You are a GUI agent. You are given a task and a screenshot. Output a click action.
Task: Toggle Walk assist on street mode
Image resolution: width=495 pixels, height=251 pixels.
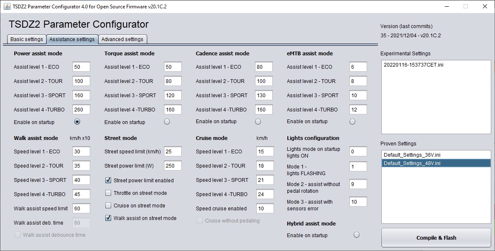pos(108,218)
